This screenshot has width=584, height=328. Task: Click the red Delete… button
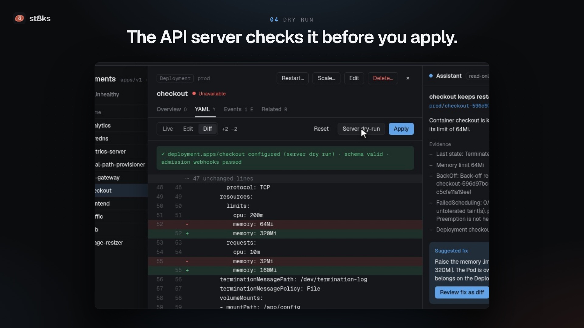pyautogui.click(x=383, y=78)
